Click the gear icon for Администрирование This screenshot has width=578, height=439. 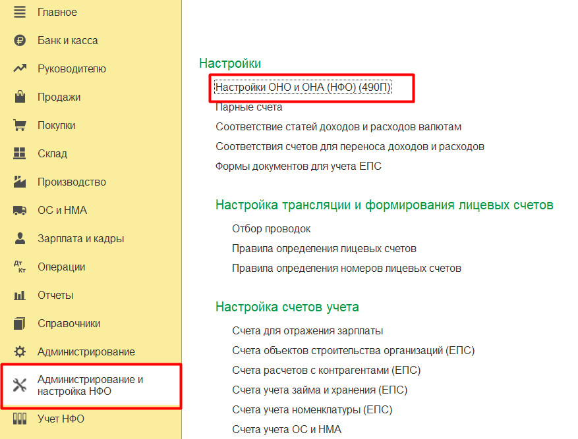[x=20, y=351]
